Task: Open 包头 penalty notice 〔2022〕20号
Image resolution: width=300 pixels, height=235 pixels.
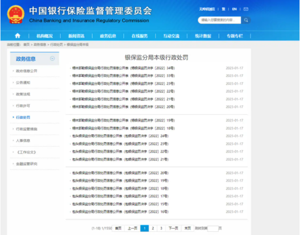Action: (121, 173)
